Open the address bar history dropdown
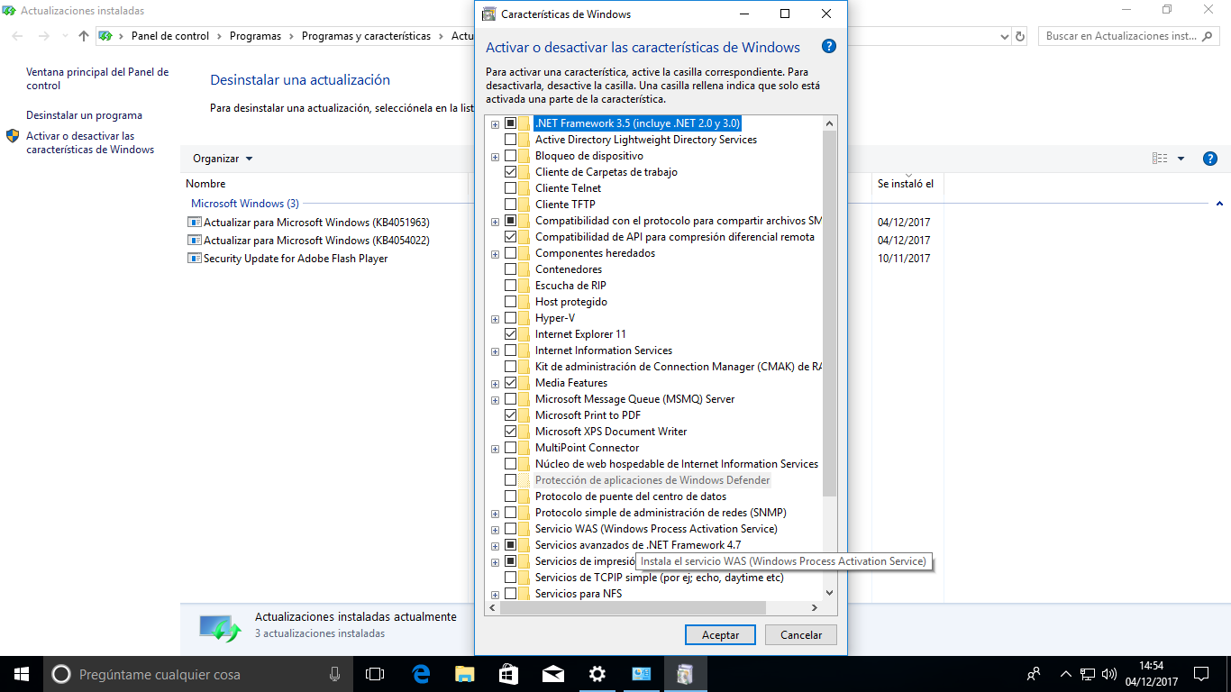Image resolution: width=1231 pixels, height=692 pixels. coord(1005,36)
